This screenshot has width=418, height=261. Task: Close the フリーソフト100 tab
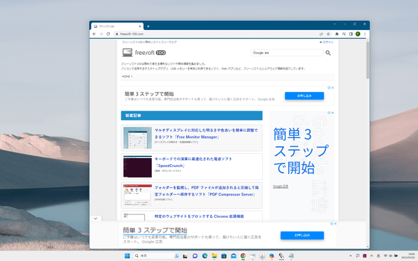140,26
